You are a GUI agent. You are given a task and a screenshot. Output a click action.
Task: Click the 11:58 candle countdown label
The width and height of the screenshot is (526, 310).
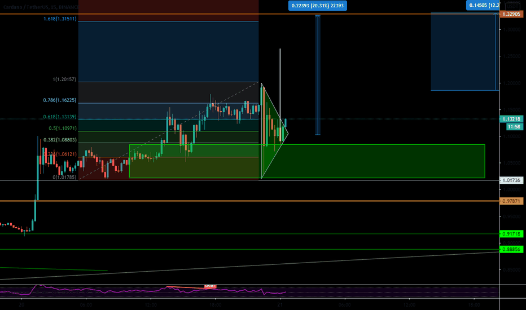coord(514,127)
